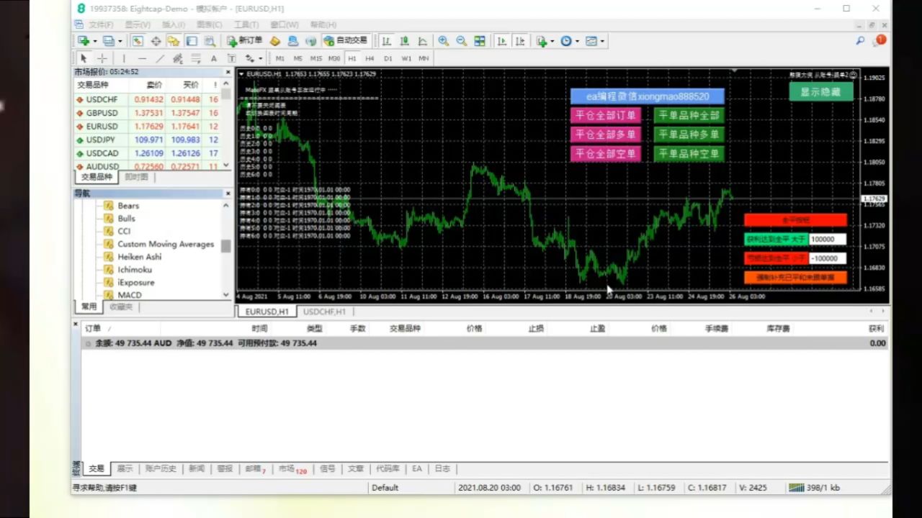The width and height of the screenshot is (922, 518).
Task: Zoom out the chart
Action: point(461,41)
